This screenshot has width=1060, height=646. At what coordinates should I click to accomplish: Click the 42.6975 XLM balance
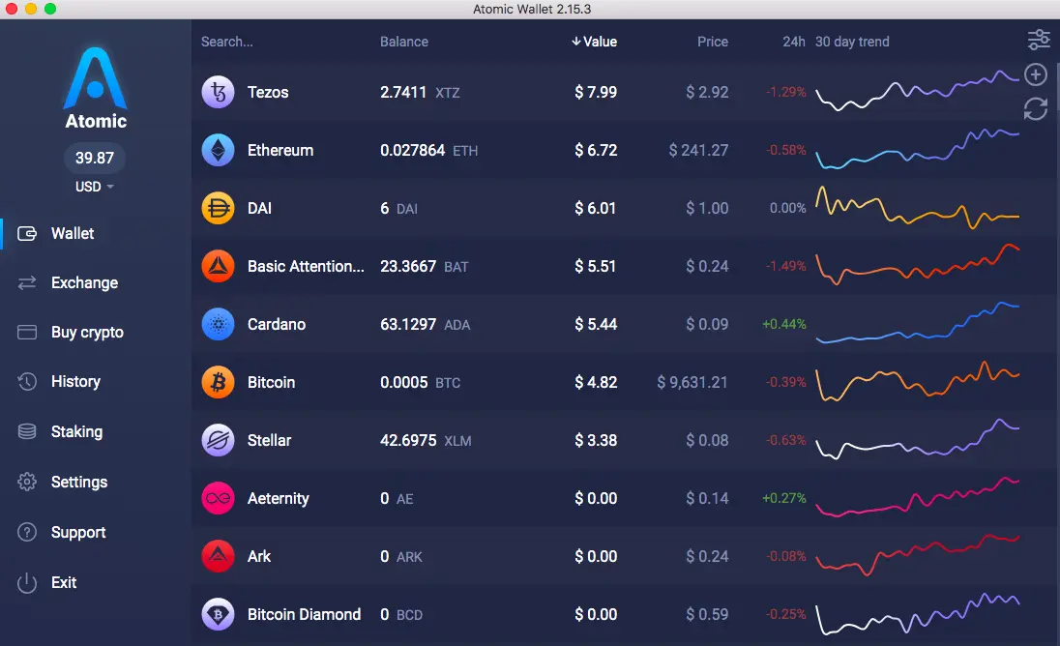[x=426, y=441]
